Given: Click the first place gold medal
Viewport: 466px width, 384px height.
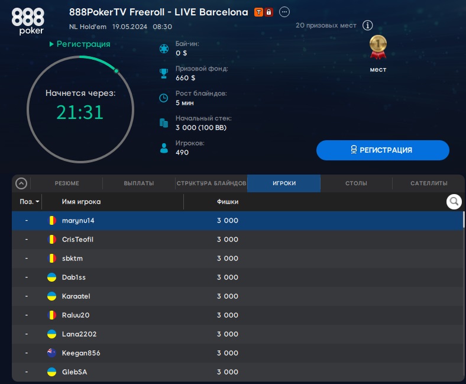Looking at the screenshot, I should 378,47.
